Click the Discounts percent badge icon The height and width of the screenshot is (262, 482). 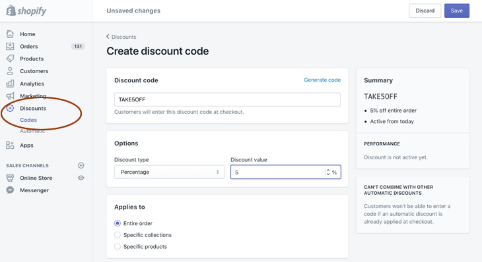click(x=10, y=108)
